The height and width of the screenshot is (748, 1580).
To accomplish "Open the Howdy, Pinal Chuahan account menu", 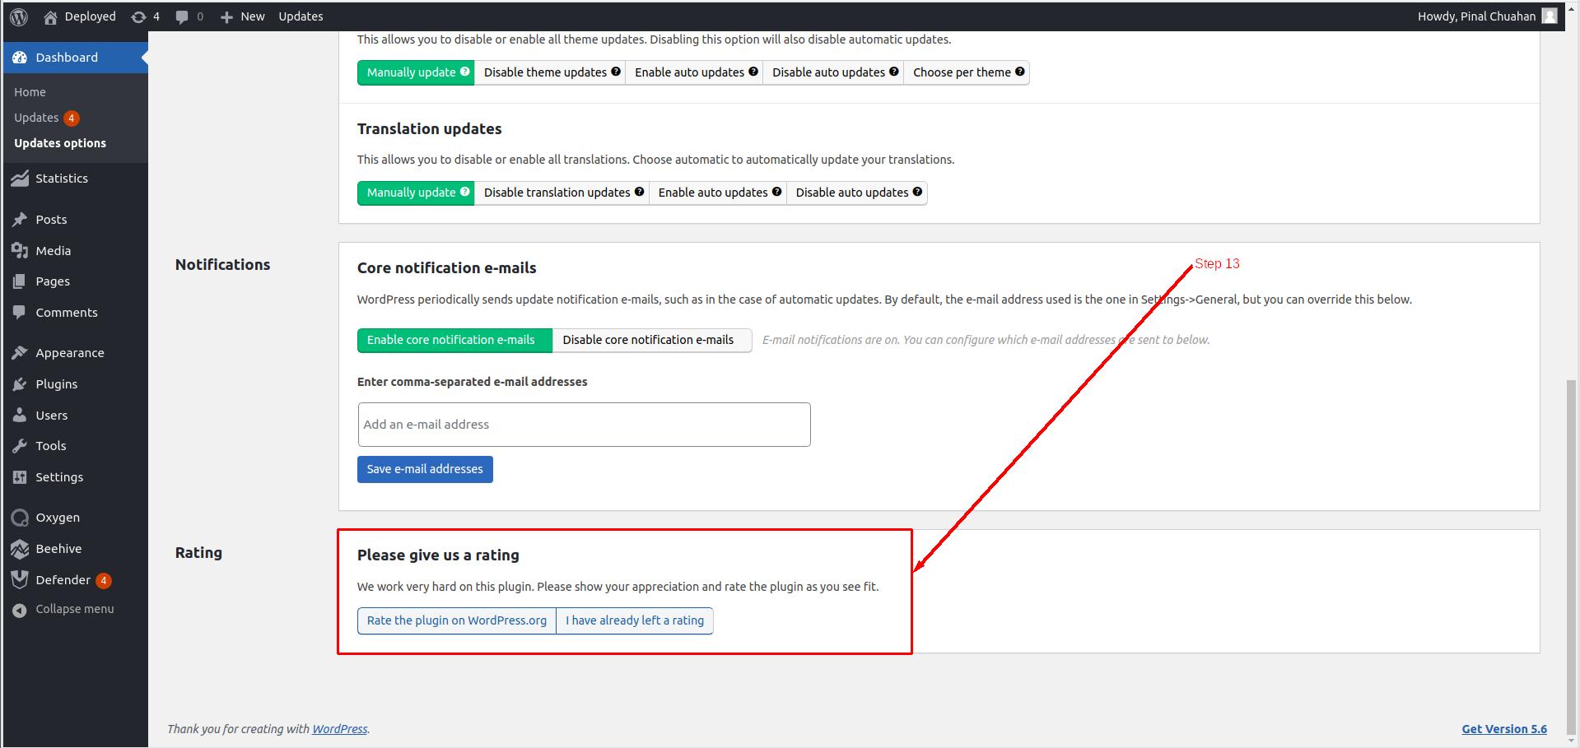I will [1487, 16].
